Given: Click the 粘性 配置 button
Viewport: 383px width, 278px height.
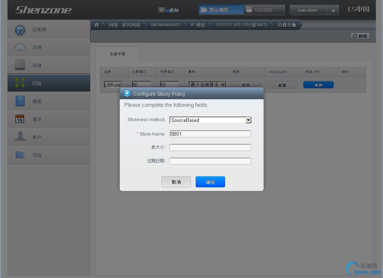Looking at the screenshot, I should 246,85.
